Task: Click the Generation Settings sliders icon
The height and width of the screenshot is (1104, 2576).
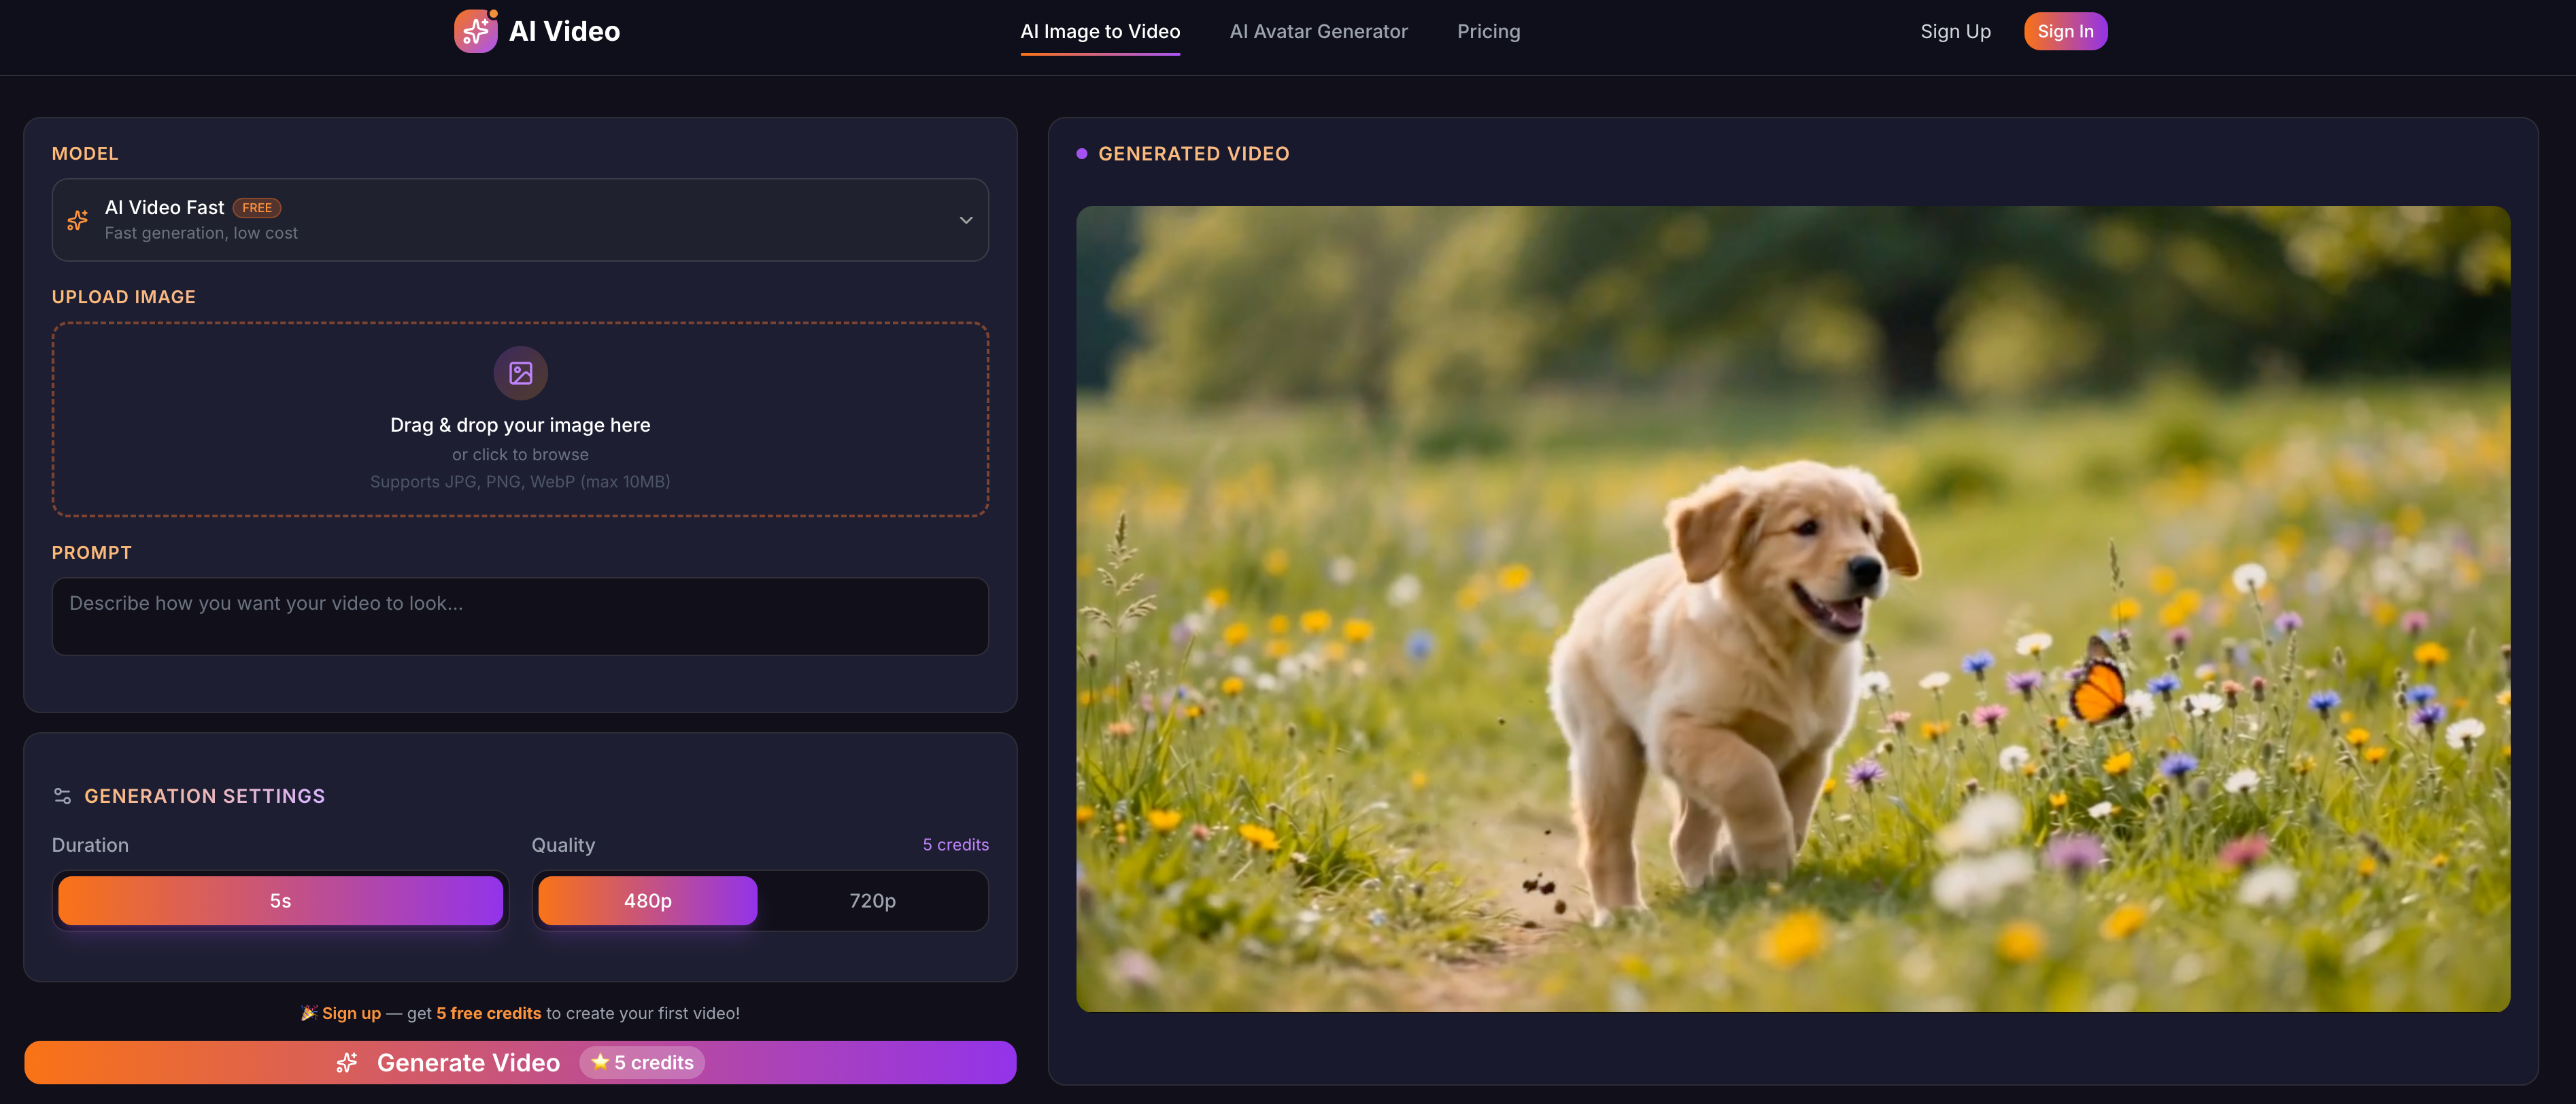Action: [62, 795]
